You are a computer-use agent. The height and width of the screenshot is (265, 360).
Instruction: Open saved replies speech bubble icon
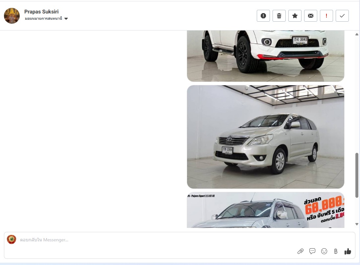click(x=312, y=251)
